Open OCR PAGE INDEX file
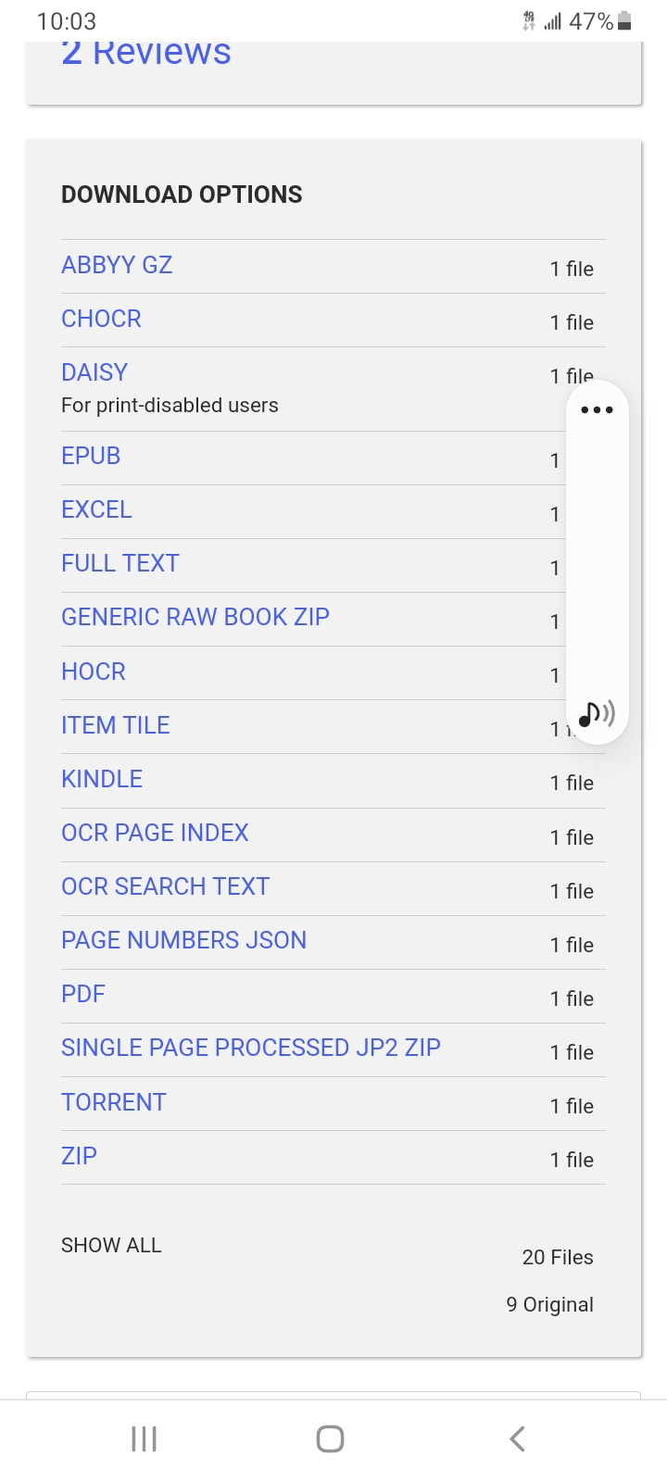 click(x=155, y=833)
